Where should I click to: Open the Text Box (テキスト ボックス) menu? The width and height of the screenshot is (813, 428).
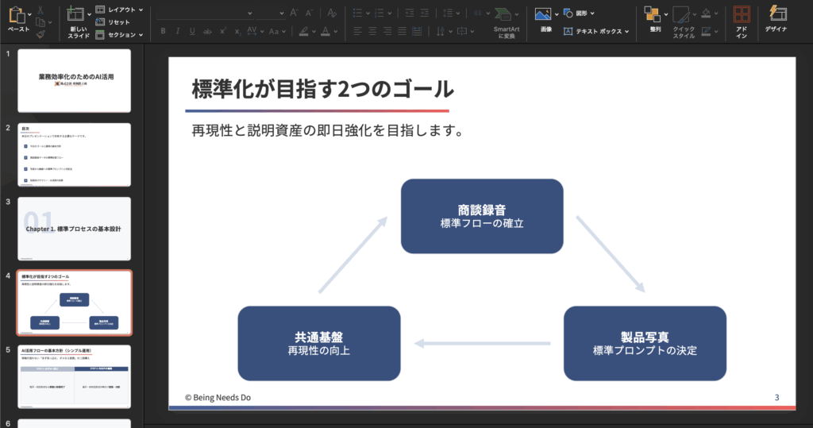pos(595,31)
